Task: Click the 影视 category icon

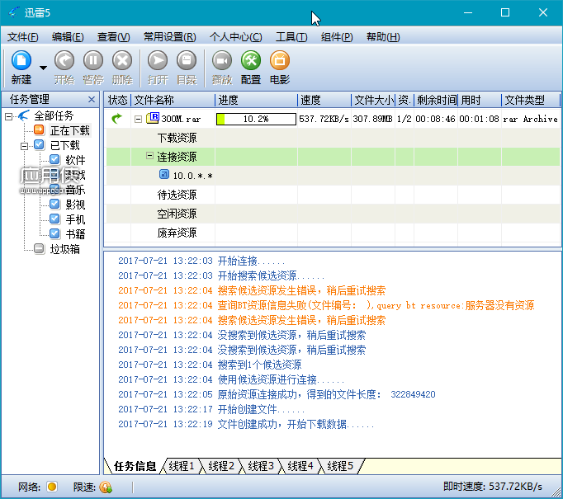Action: pos(54,204)
